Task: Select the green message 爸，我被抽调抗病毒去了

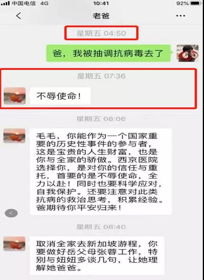Action: [x=108, y=53]
